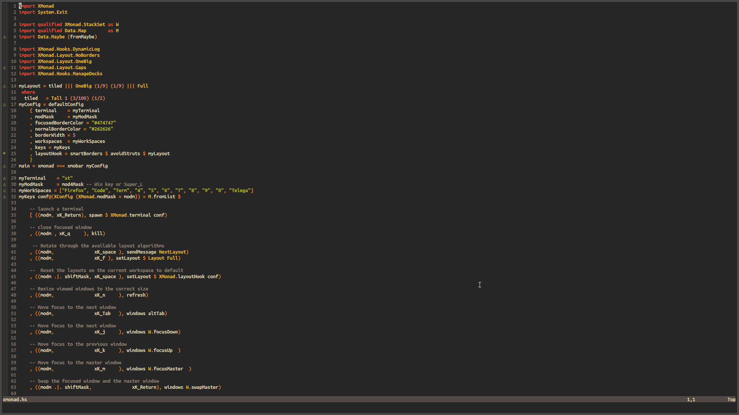
Task: Click the "st" terminal string
Action: pos(67,178)
